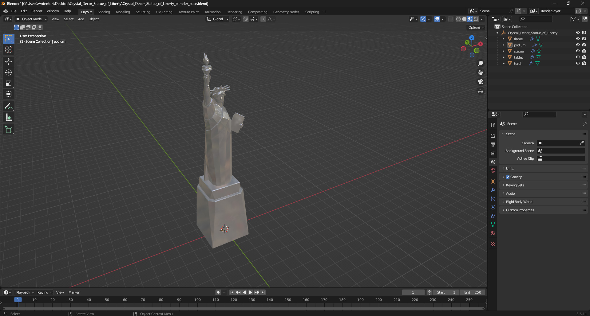Screen dimensions: 590x316
Task: Open the Render properties tab
Action: point(493,136)
